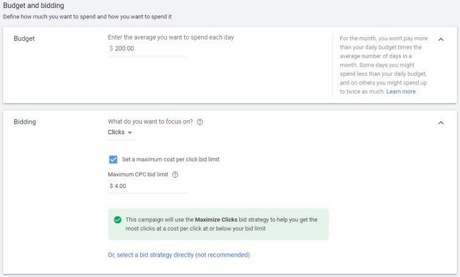
Task: Open the Learn more link about budgets
Action: 401,92
